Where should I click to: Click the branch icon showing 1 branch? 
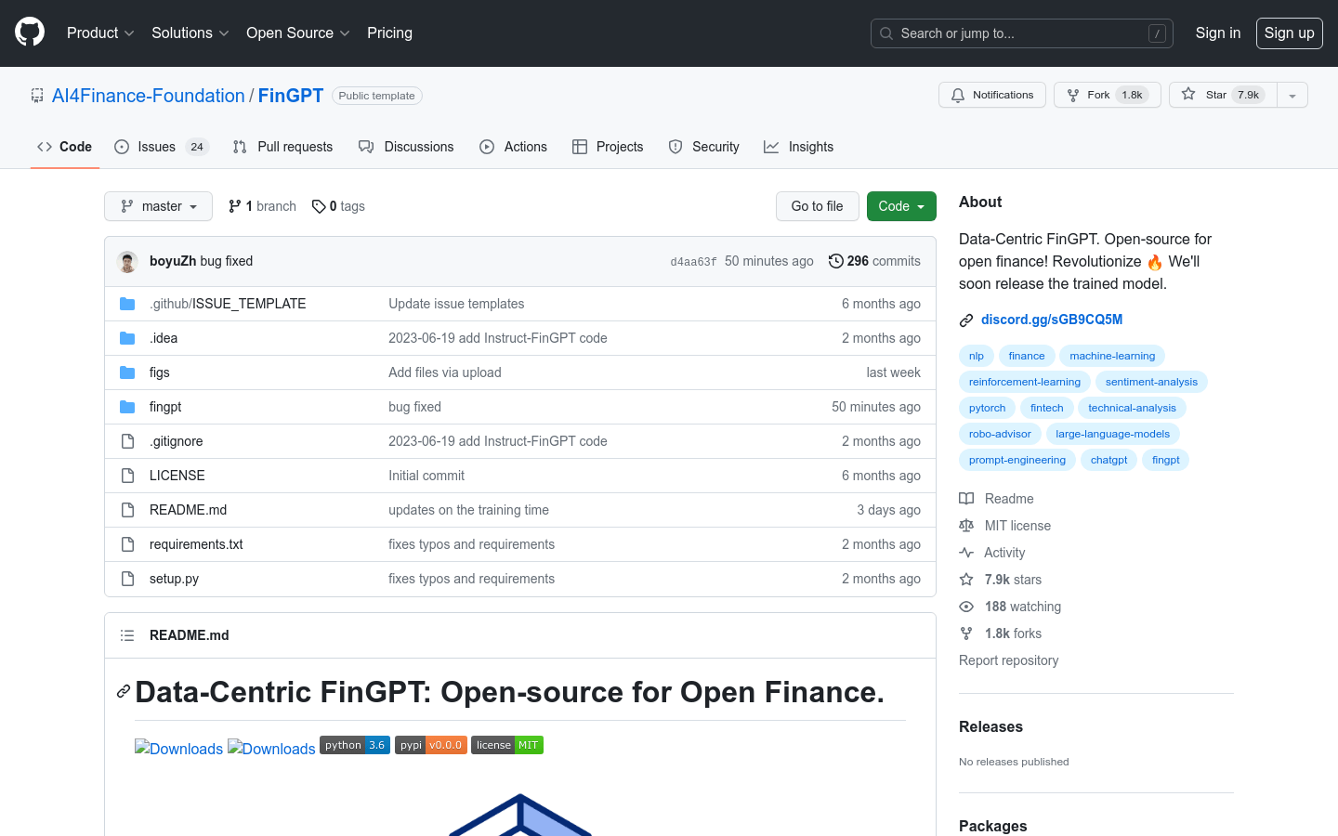pos(235,206)
